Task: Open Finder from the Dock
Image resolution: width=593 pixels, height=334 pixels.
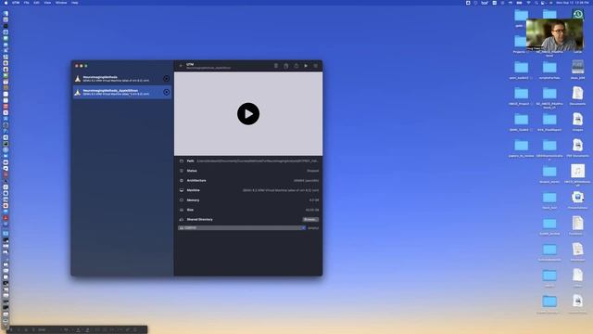Action: coord(6,14)
